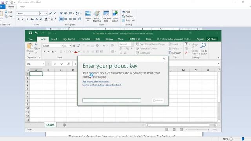Click Excel Undo icon

(x=36, y=33)
